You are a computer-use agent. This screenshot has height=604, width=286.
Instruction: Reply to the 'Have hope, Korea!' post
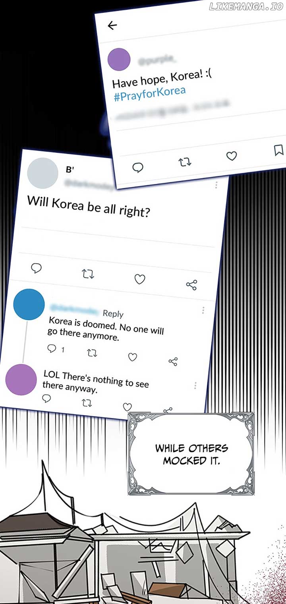137,168
